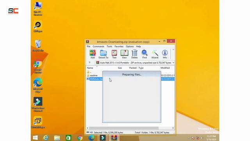This screenshot has height=141, width=250.
Task: Open the Recycle Bin desktop icon
Action: pos(38,46)
